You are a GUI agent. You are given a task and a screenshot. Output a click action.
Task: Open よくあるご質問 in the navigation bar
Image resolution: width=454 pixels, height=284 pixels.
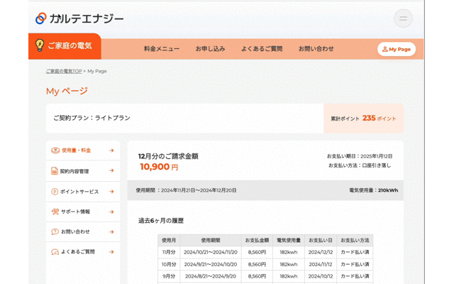click(262, 49)
